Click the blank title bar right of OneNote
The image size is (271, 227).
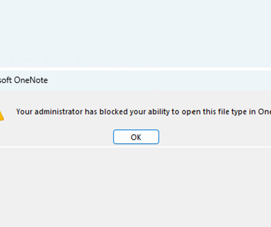(x=160, y=80)
